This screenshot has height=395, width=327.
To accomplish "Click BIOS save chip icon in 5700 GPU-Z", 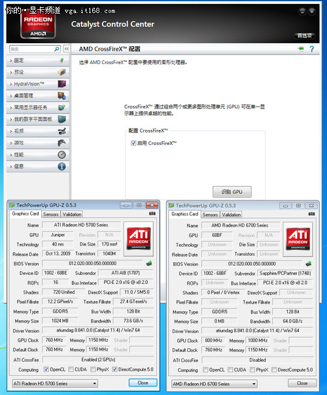I will coord(149,264).
